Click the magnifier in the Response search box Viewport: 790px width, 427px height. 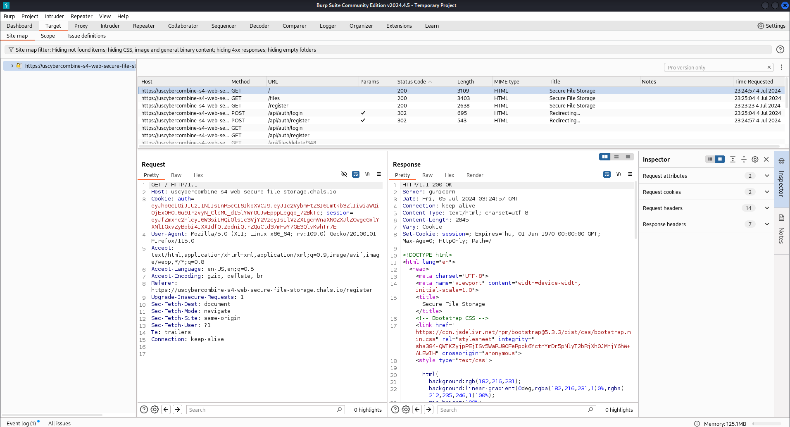pyautogui.click(x=590, y=410)
